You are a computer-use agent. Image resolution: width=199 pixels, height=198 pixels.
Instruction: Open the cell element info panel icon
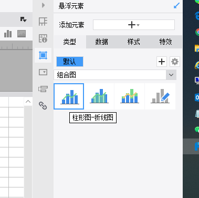(43, 38)
